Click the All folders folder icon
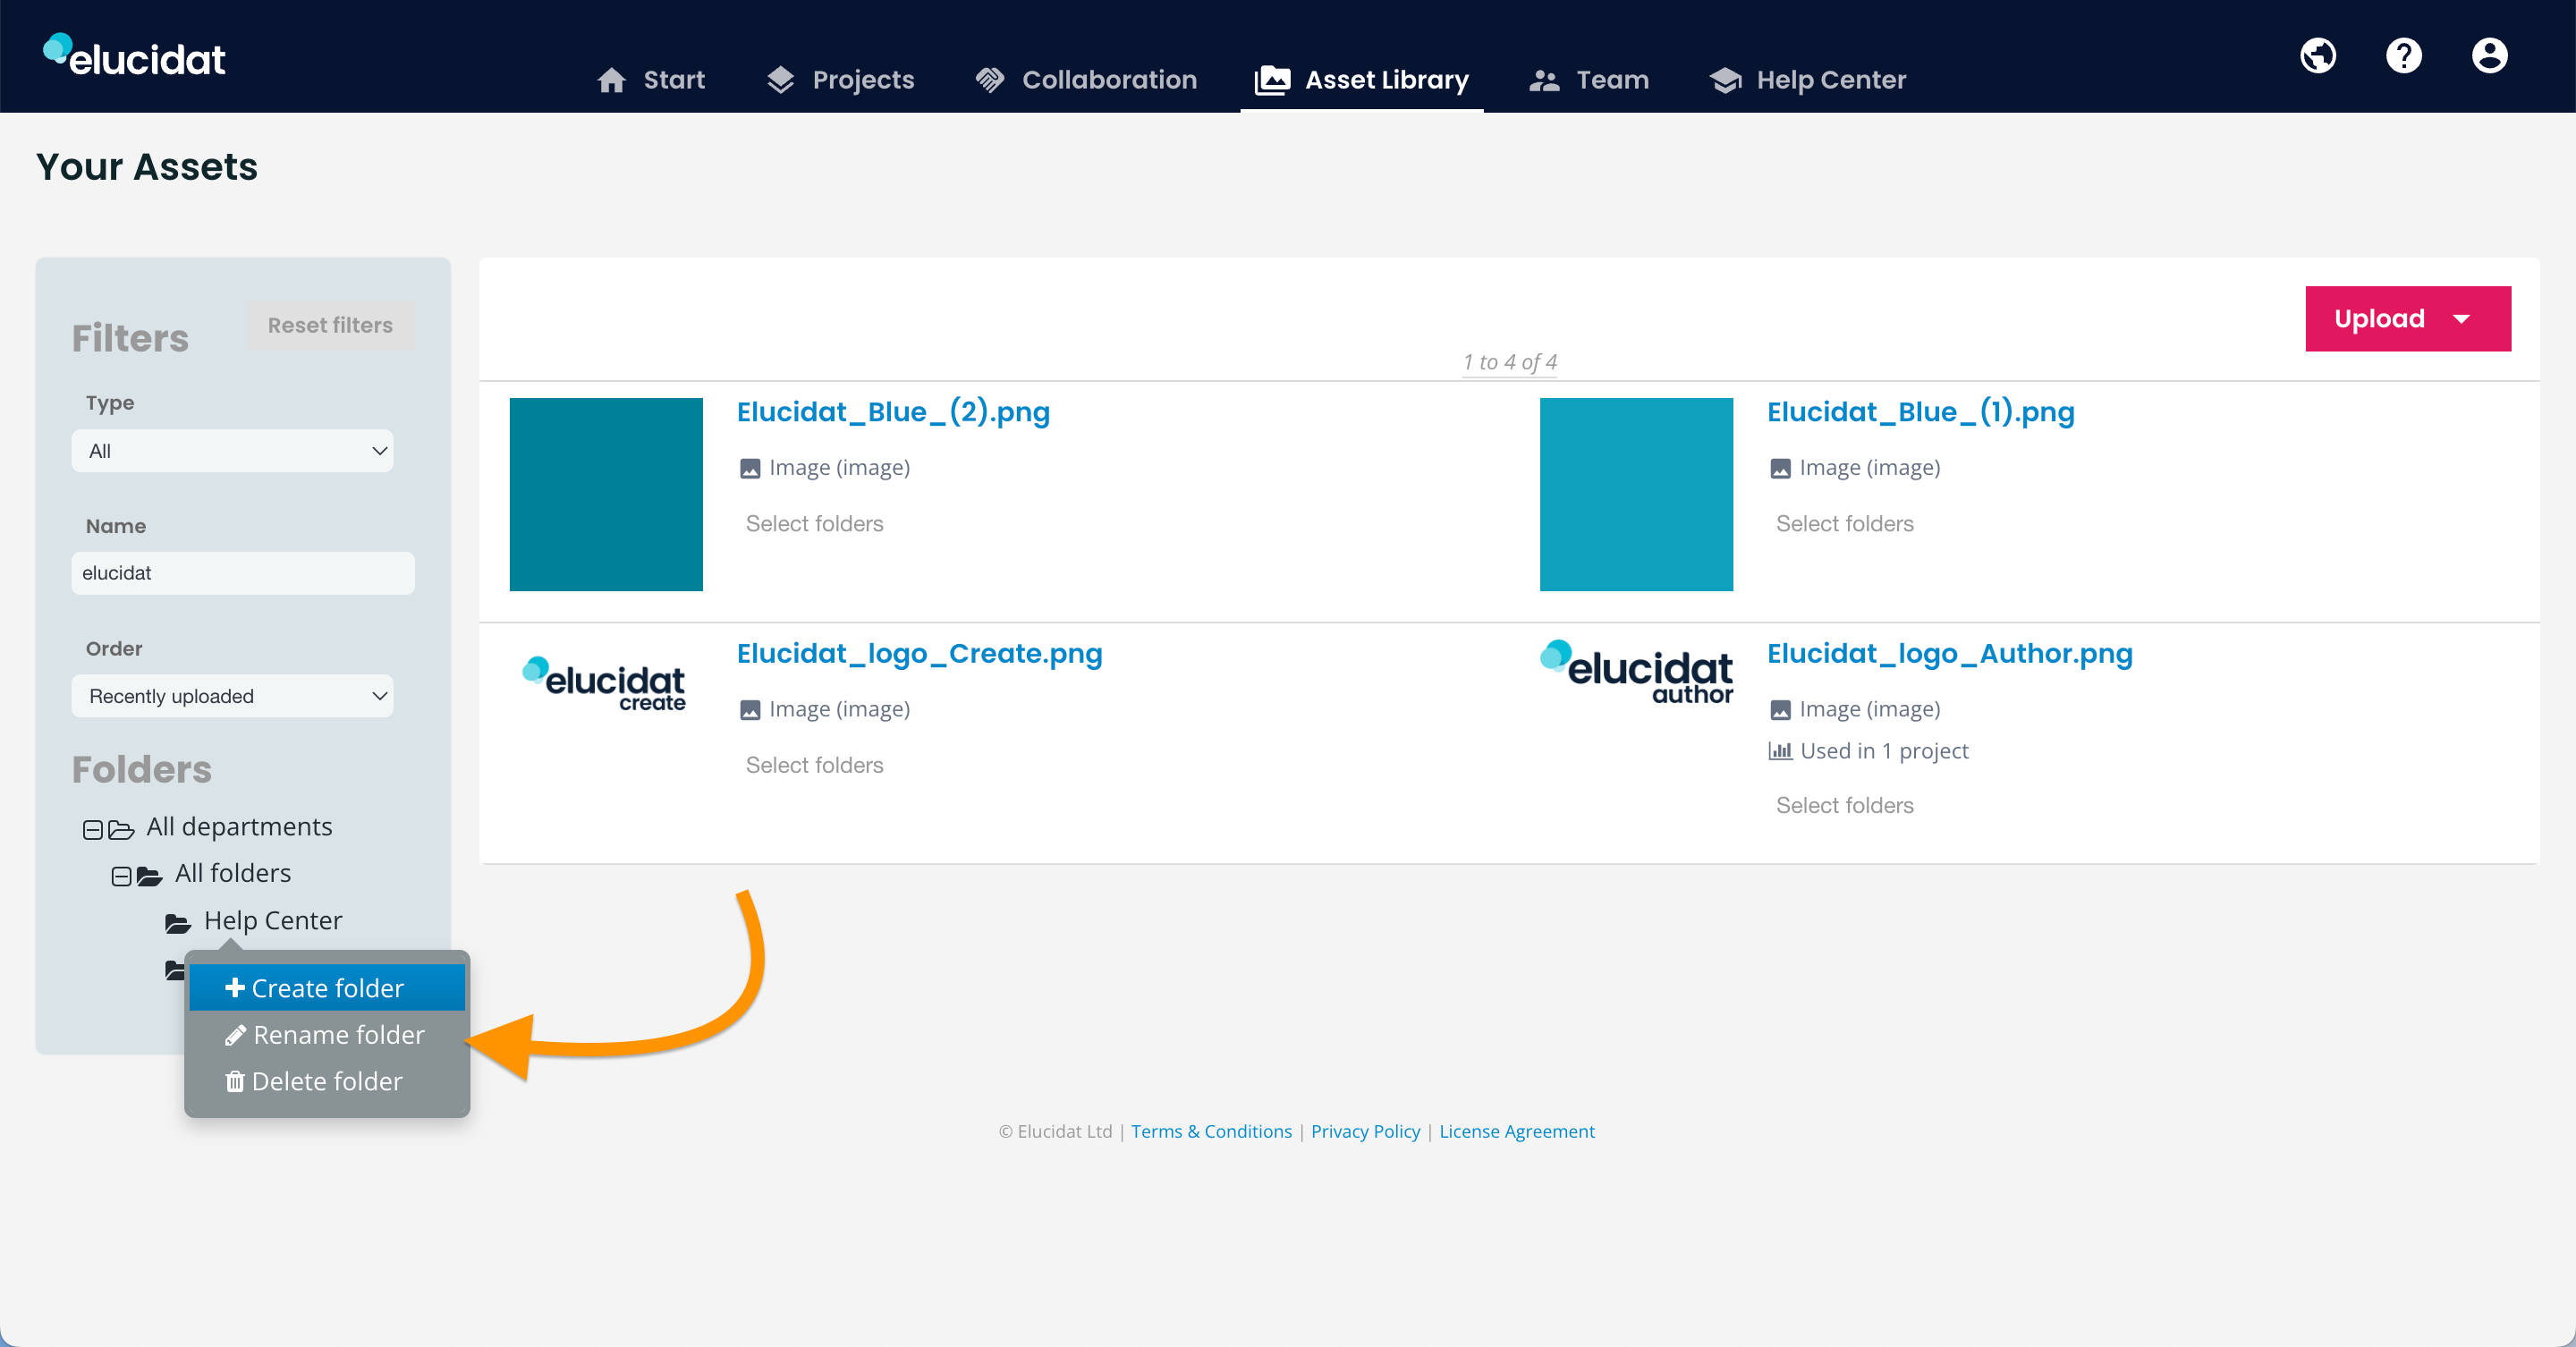The height and width of the screenshot is (1347, 2576). click(150, 877)
